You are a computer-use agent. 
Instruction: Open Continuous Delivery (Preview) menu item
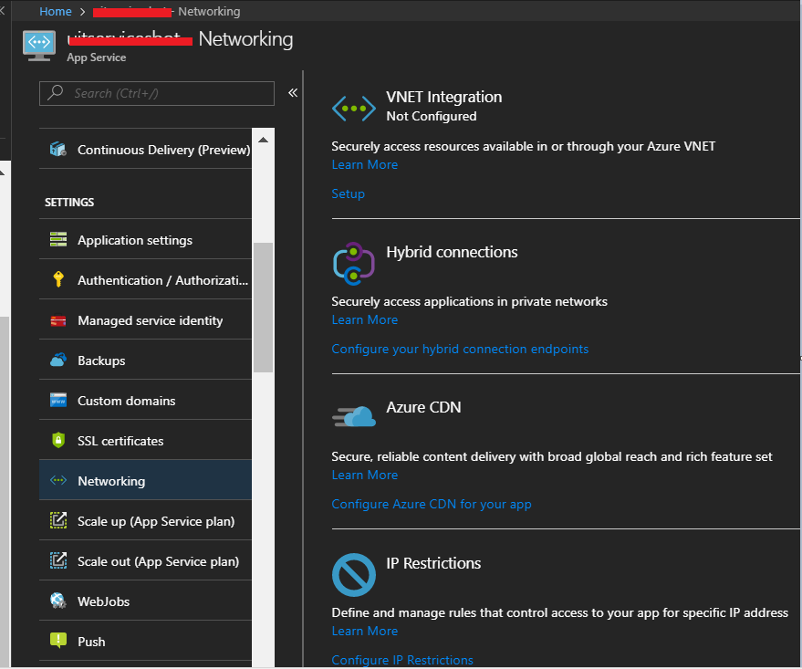coord(145,150)
